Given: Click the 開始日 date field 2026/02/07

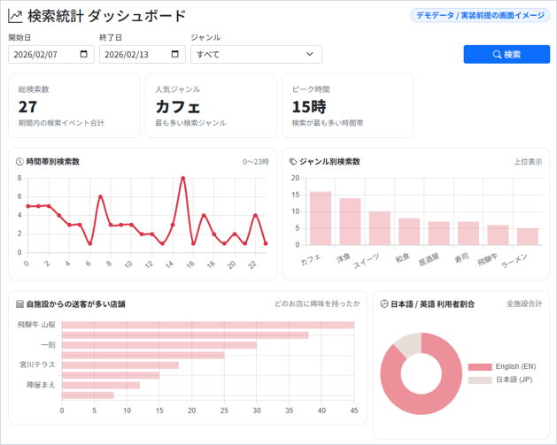Looking at the screenshot, I should (44, 55).
